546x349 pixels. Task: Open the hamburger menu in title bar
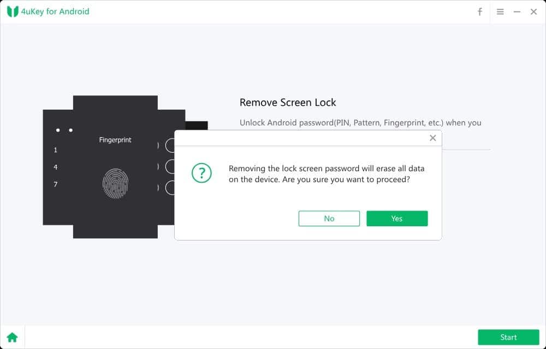(x=500, y=11)
